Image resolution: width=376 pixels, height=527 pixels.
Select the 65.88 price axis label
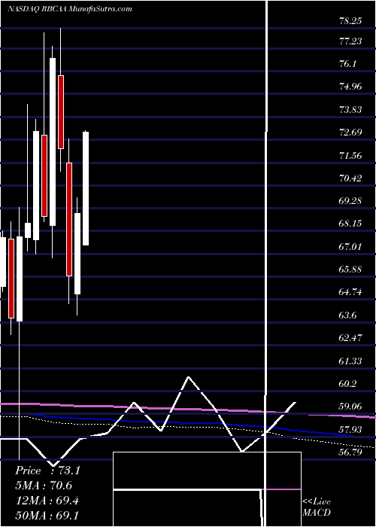[350, 269]
